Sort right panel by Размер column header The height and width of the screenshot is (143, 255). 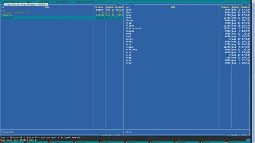pos(225,7)
